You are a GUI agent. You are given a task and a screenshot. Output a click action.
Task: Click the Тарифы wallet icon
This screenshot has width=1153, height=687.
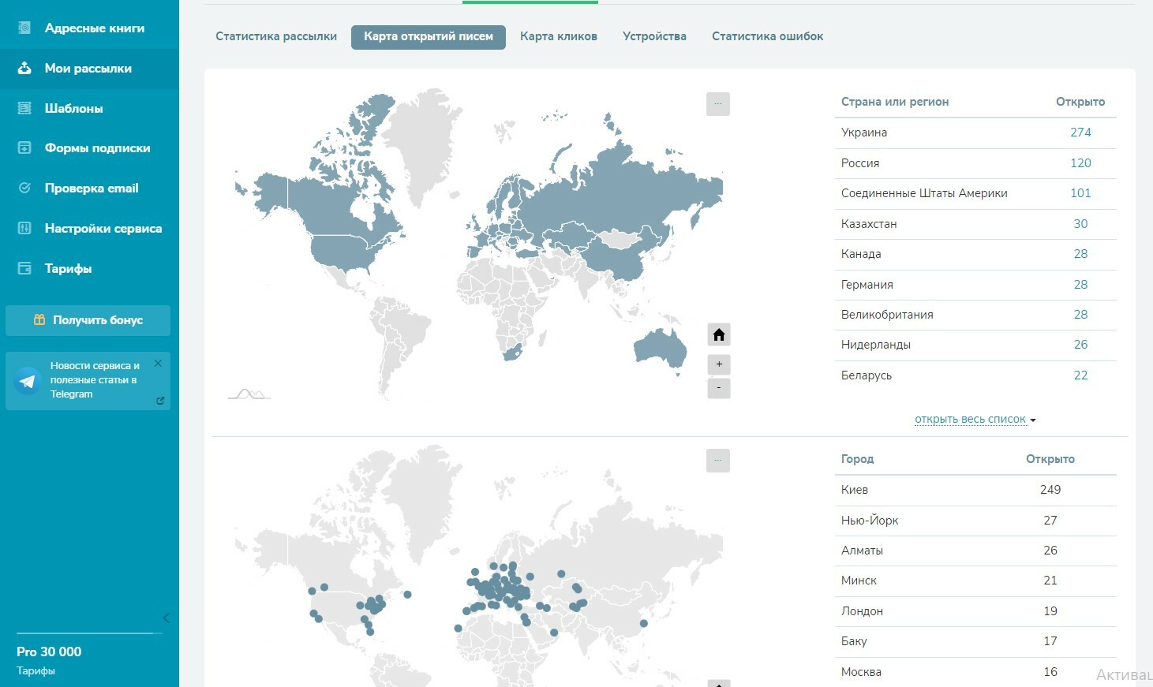click(24, 268)
